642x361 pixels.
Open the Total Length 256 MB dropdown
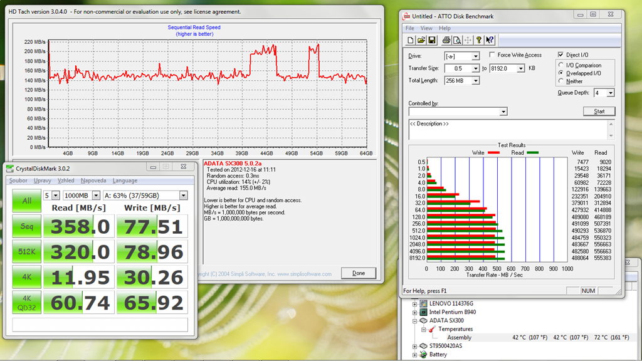[476, 81]
